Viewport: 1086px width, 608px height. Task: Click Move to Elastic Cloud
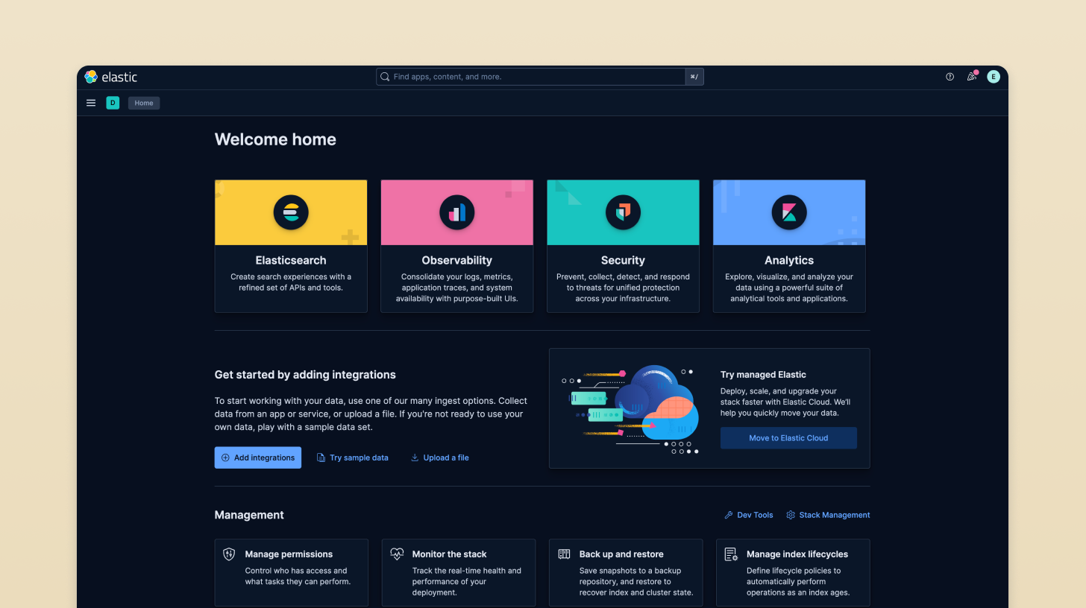[788, 437]
